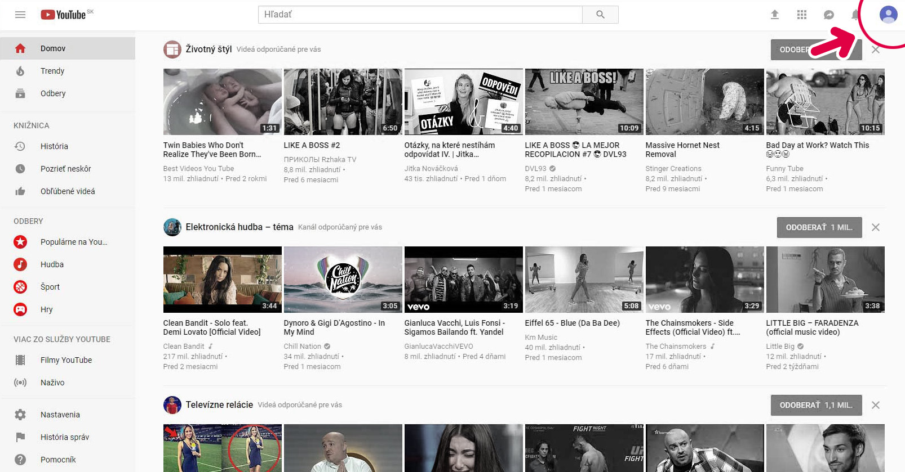This screenshot has height=472, width=905.
Task: Click the thumbs-up Obľúbené icon
Action: (x=20, y=191)
